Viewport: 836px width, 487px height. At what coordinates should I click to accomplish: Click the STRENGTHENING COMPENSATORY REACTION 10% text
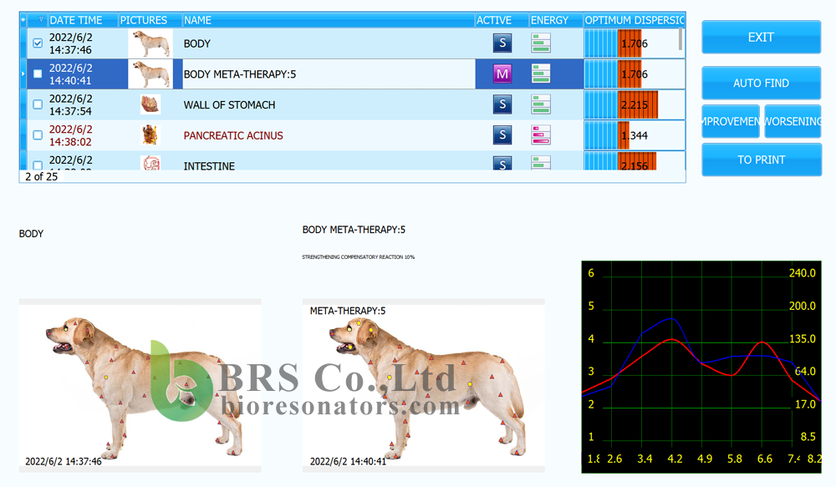(359, 256)
